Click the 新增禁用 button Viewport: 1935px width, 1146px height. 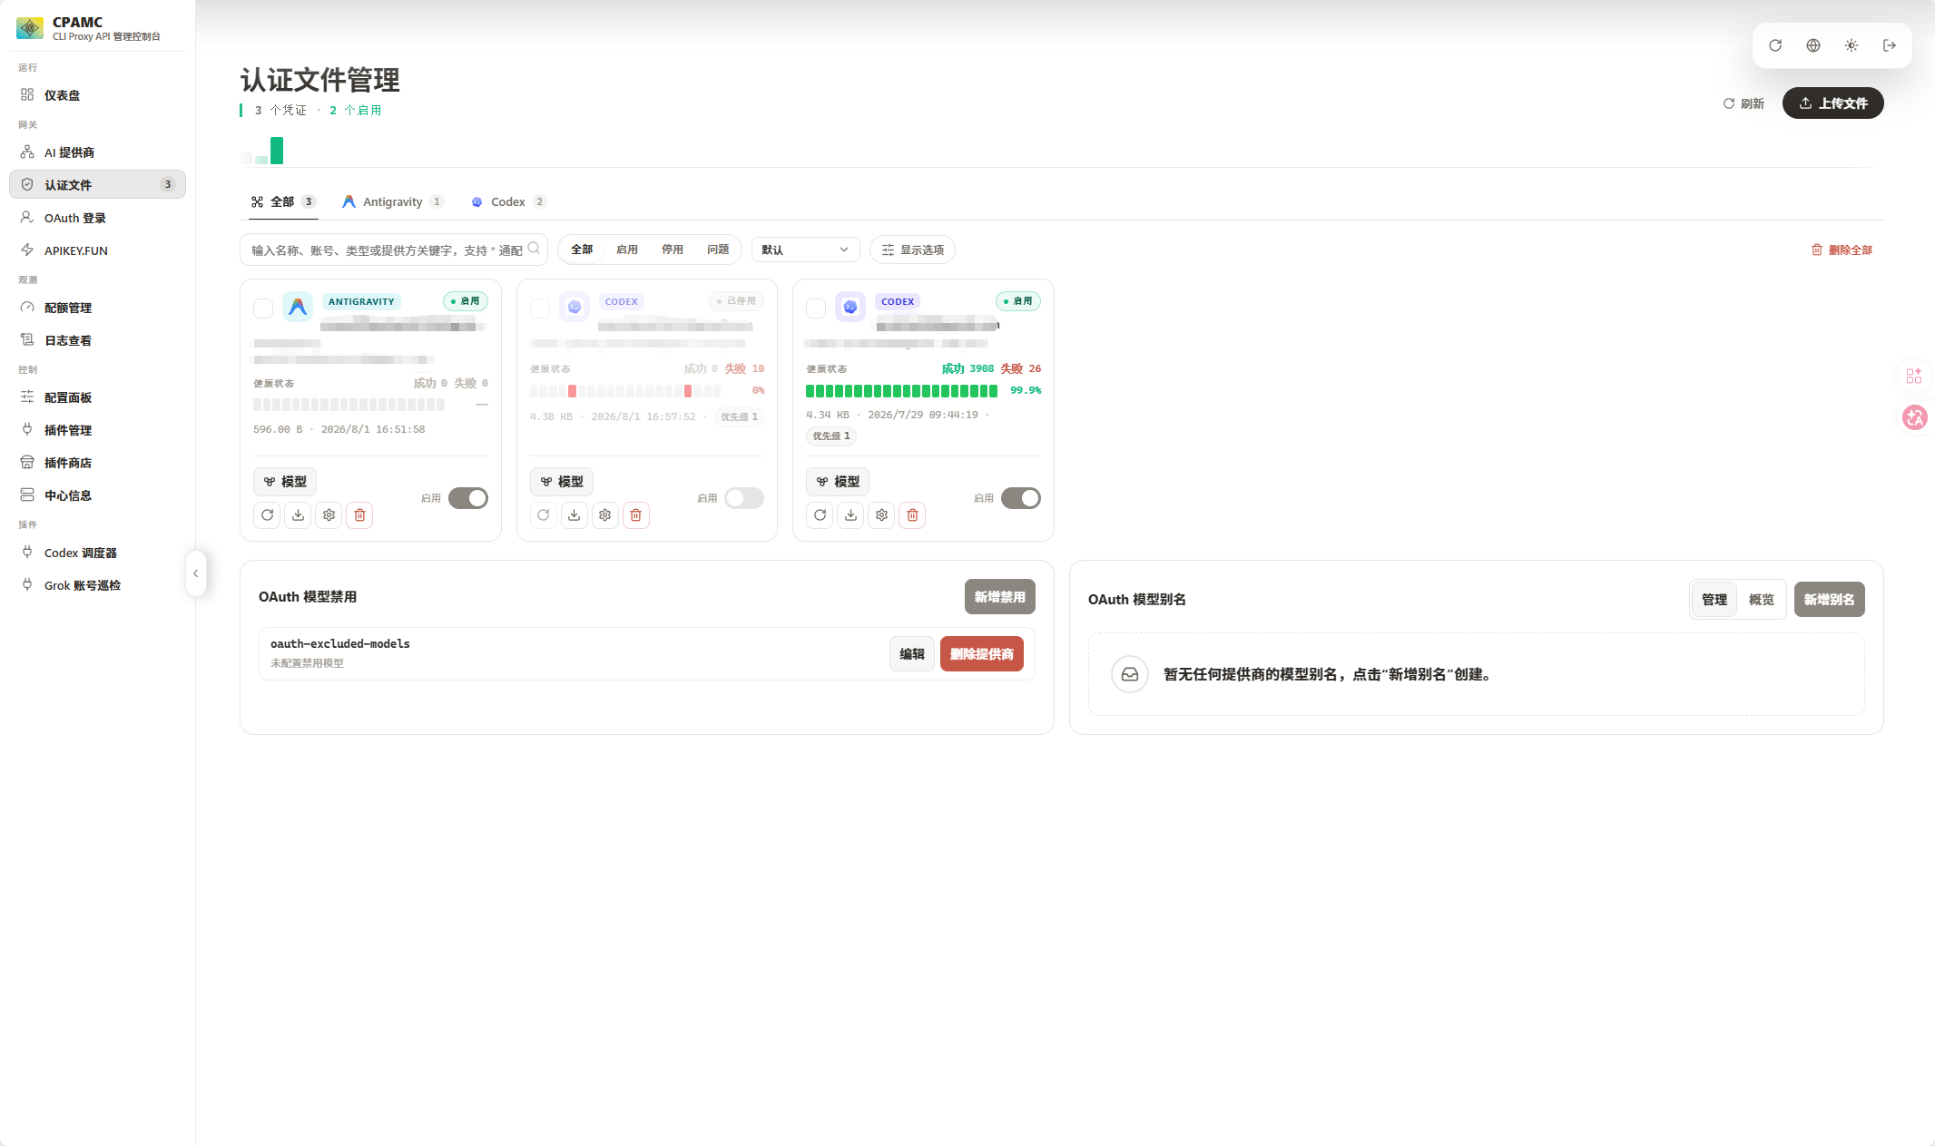(x=999, y=597)
